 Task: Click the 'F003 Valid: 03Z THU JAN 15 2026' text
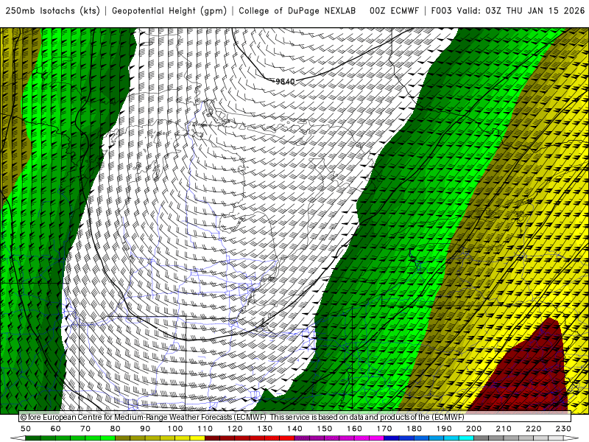[x=508, y=11]
